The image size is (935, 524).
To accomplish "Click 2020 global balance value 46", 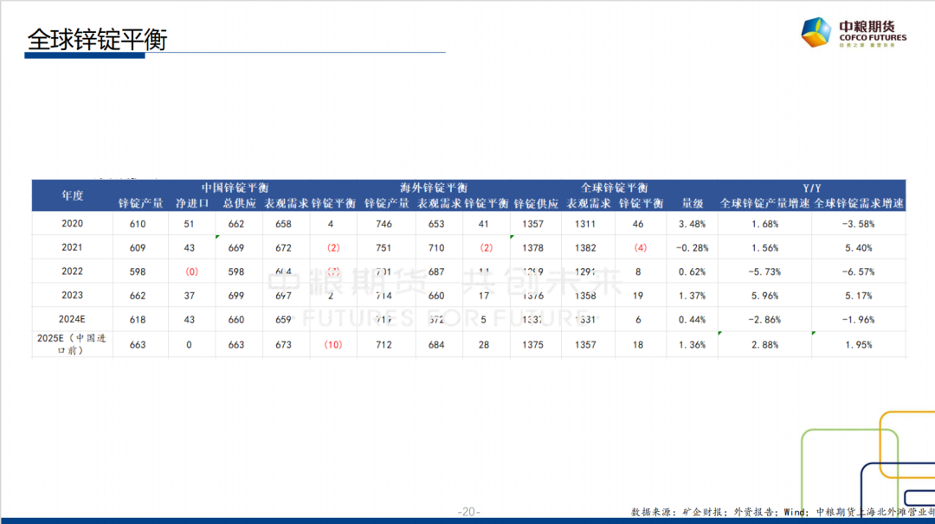I will click(x=638, y=224).
